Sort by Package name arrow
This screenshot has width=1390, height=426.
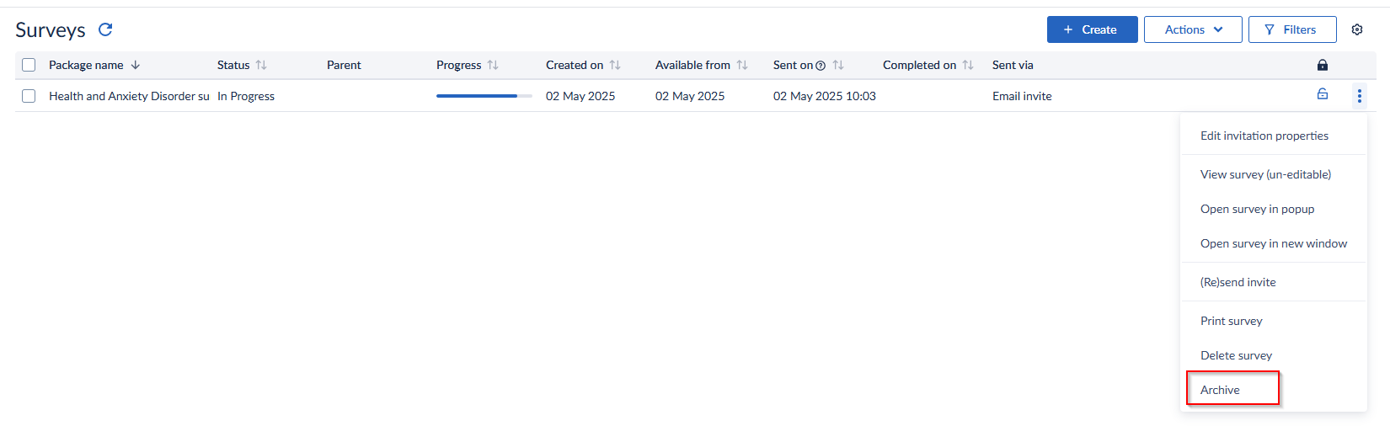point(136,65)
